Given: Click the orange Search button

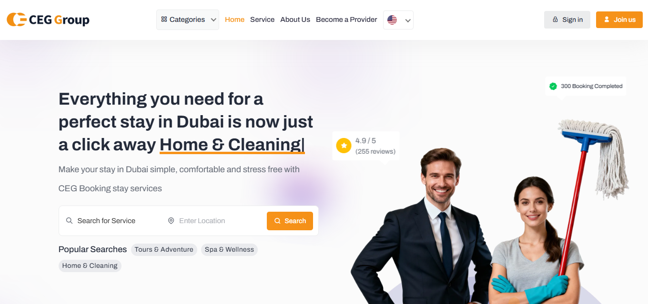Looking at the screenshot, I should coord(290,221).
